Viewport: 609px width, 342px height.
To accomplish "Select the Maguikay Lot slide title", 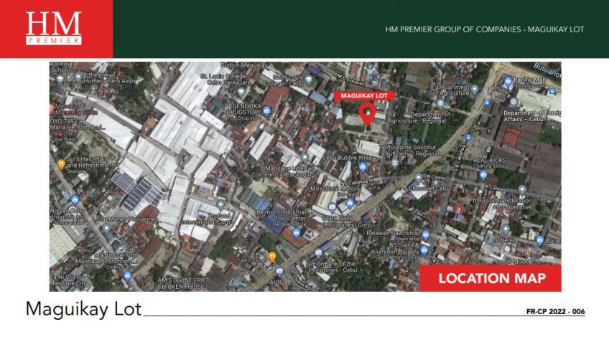I will (83, 310).
